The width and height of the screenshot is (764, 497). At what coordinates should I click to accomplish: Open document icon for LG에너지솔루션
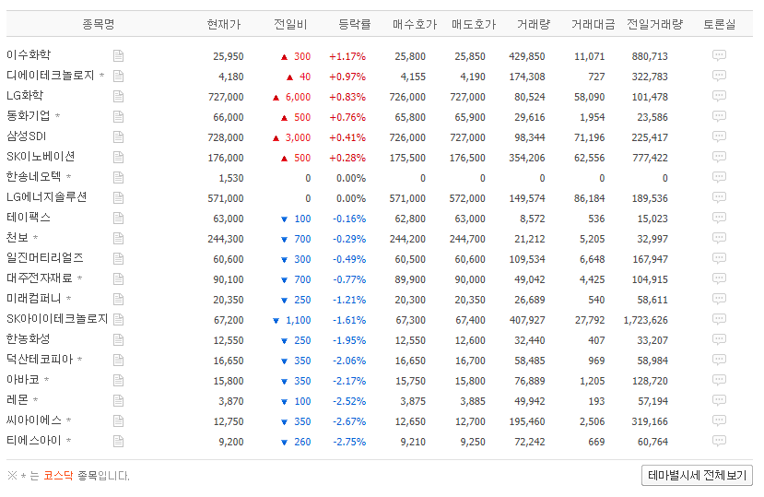(x=118, y=198)
